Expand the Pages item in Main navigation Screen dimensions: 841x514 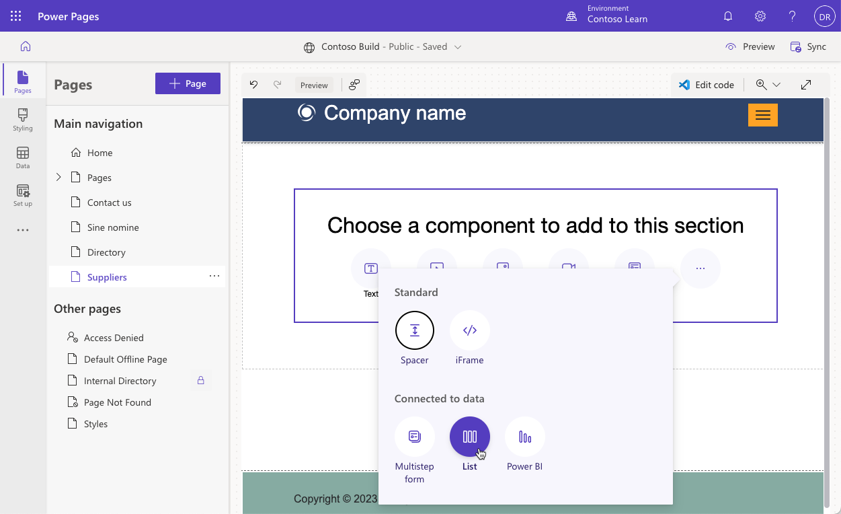58,177
